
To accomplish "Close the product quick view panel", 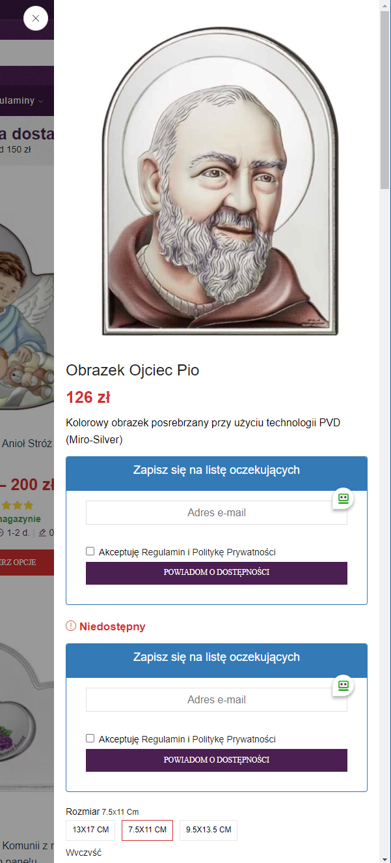I will (x=36, y=18).
